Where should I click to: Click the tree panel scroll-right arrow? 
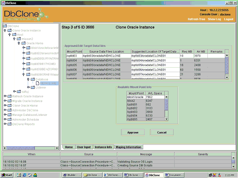pos(57,148)
